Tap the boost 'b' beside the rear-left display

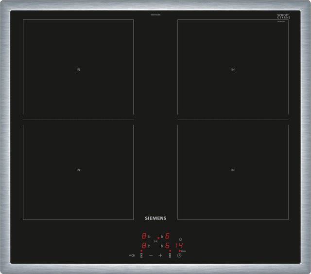click(x=149, y=237)
